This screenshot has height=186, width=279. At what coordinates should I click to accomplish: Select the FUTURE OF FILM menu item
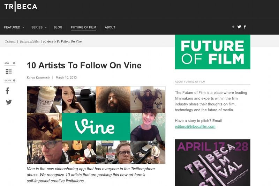(x=83, y=28)
